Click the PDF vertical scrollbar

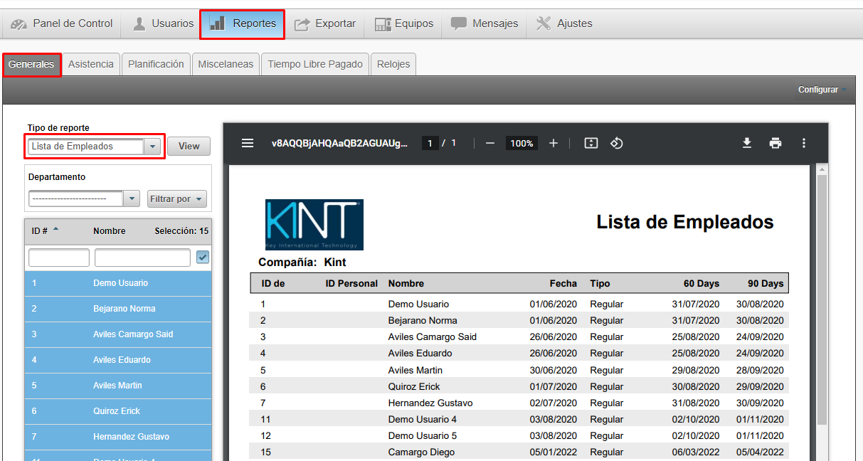pos(822,299)
